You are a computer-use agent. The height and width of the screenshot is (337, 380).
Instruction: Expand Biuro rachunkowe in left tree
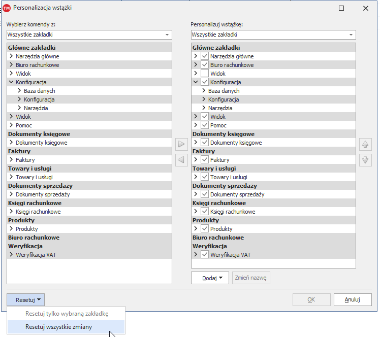11,65
